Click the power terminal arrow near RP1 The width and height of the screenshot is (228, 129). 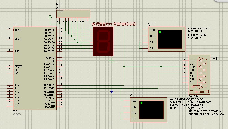[x=50, y=16]
